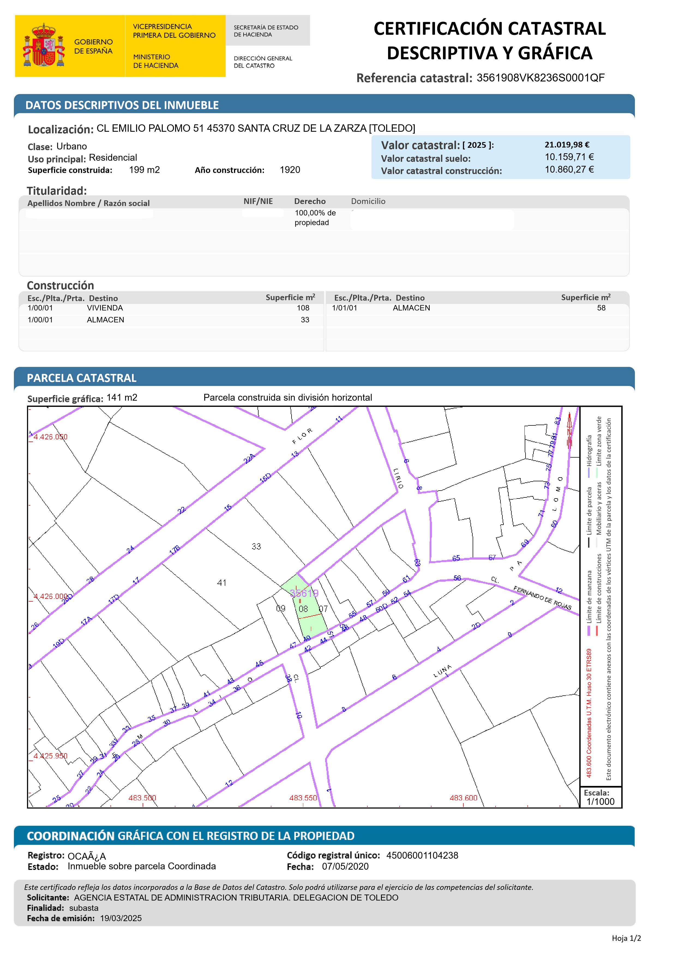675x955 pixels.
Task: Click the purple Límite de manzana legend line
Action: [x=589, y=630]
